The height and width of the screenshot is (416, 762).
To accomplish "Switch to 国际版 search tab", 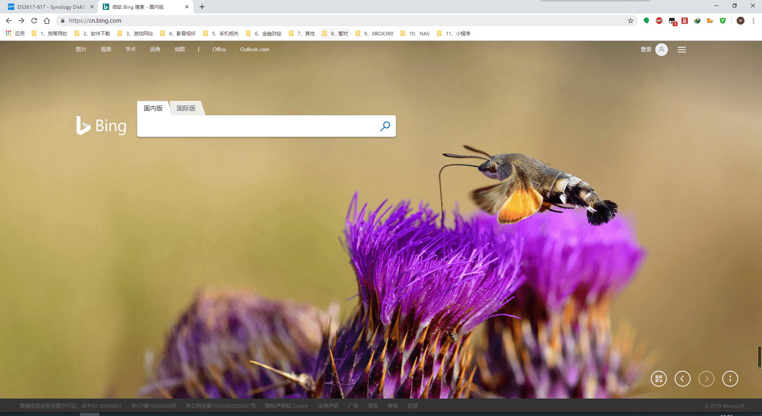I will tap(186, 108).
